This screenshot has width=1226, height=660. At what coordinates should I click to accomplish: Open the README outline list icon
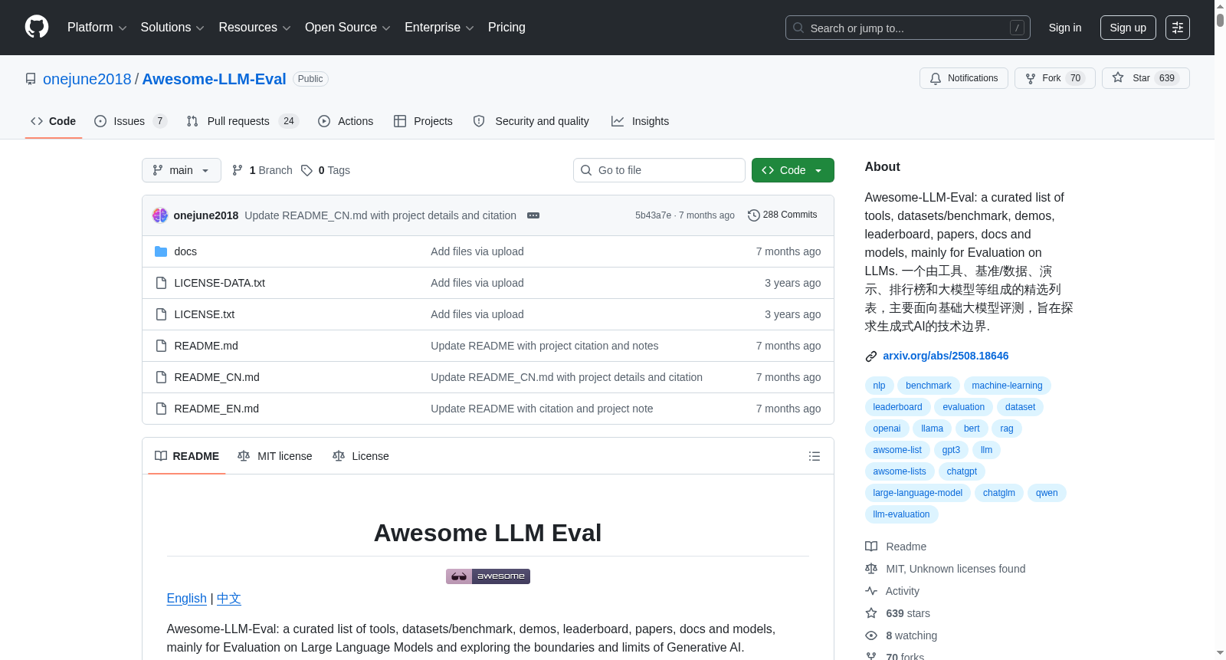(x=815, y=456)
